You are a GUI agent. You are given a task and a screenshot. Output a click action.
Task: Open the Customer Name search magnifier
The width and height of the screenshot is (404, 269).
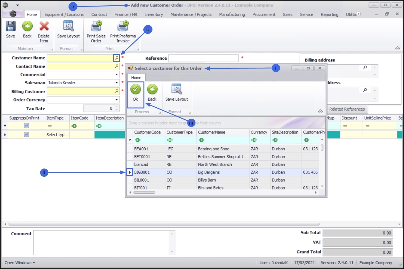tap(117, 58)
